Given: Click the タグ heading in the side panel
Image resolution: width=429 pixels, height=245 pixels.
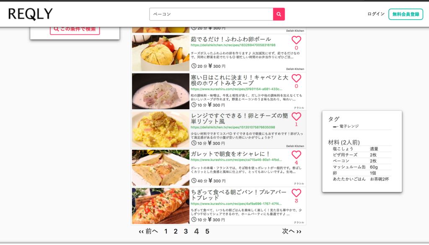Looking at the screenshot, I should tap(333, 119).
